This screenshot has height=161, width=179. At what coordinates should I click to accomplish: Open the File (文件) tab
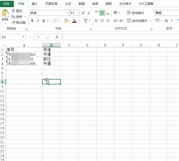pyautogui.click(x=6, y=4)
